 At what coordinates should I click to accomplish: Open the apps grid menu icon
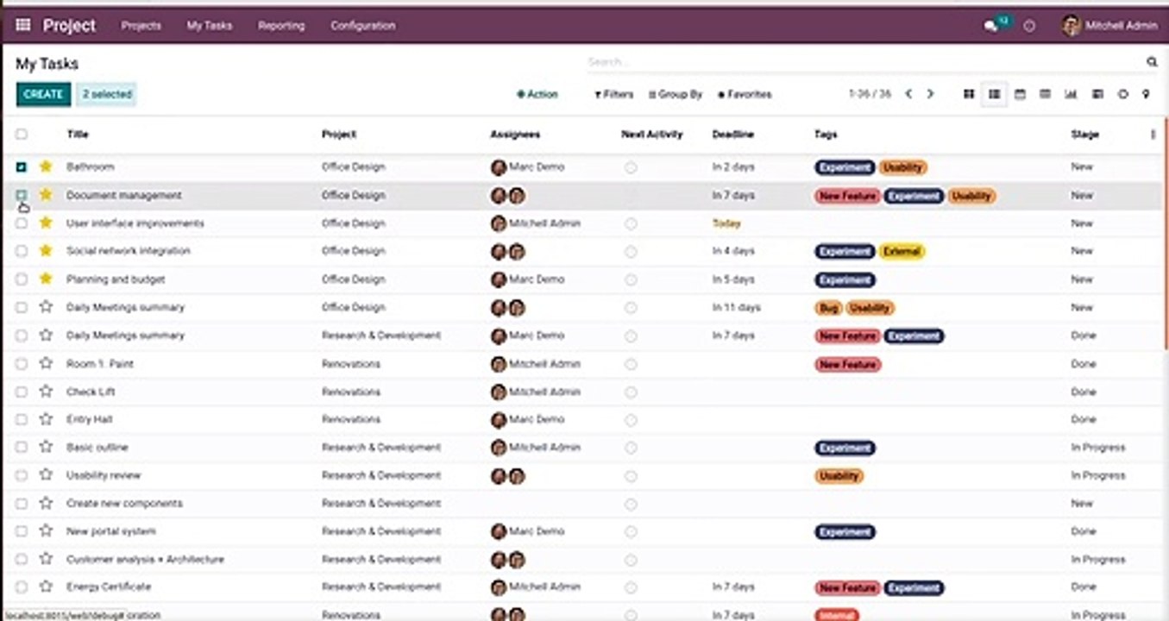[22, 25]
